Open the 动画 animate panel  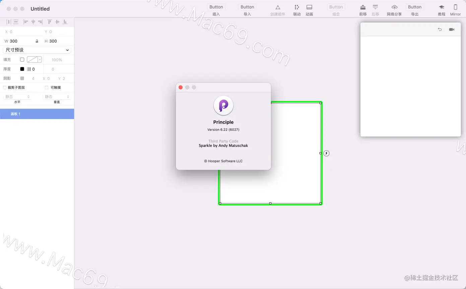tap(309, 7)
